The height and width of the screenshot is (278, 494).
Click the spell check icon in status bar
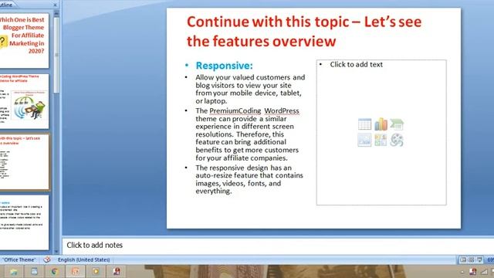point(47,259)
